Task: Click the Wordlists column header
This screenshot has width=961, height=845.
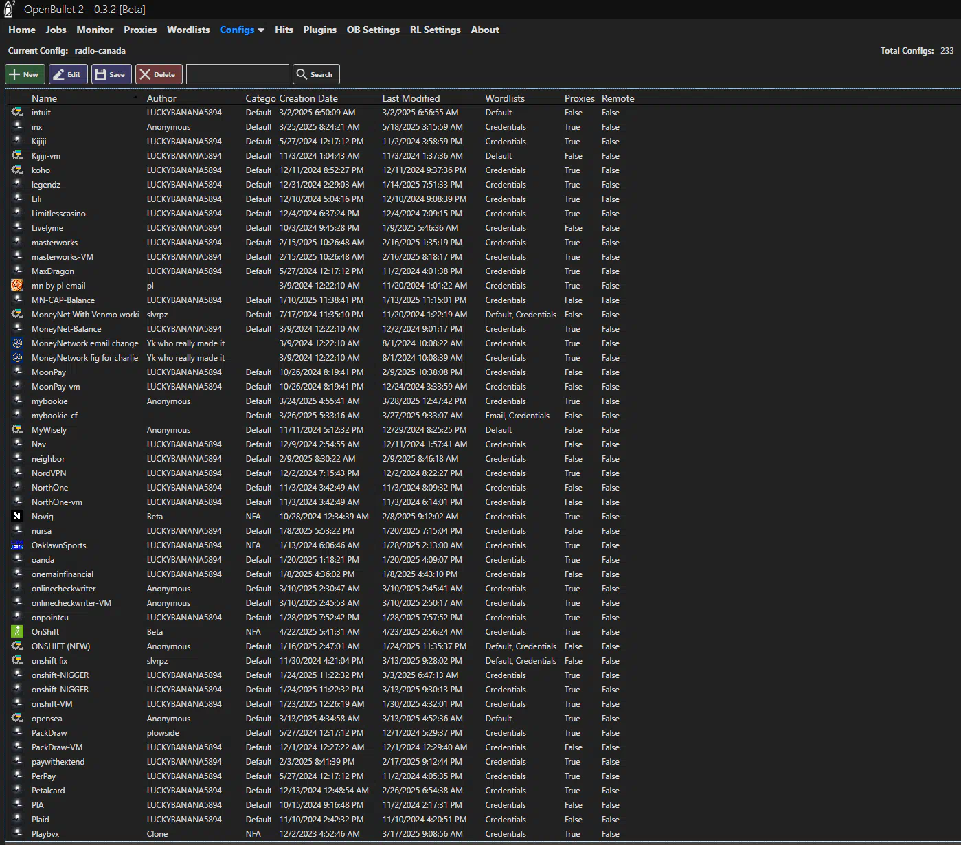Action: (505, 98)
